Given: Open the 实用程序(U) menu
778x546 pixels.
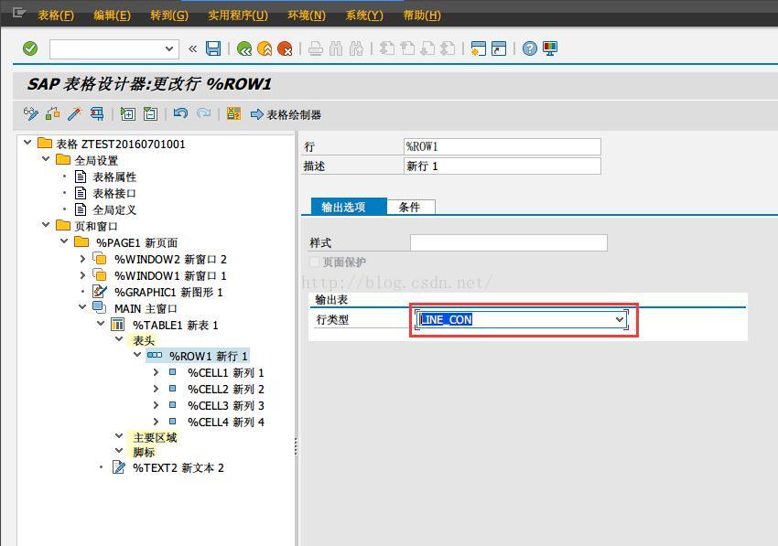Looking at the screenshot, I should click(x=238, y=16).
